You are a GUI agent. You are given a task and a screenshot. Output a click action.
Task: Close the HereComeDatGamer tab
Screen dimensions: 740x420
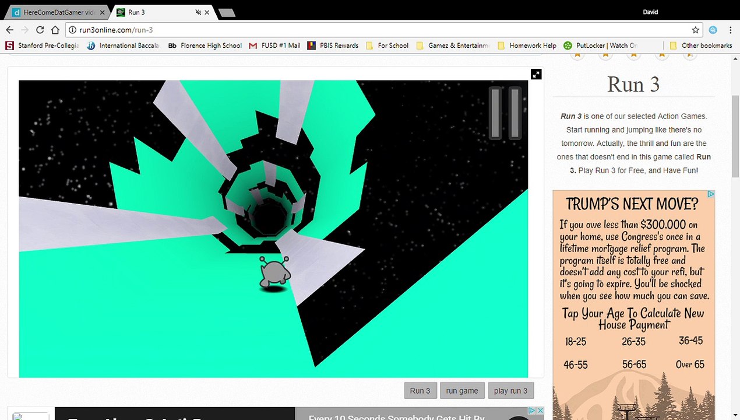click(x=102, y=12)
